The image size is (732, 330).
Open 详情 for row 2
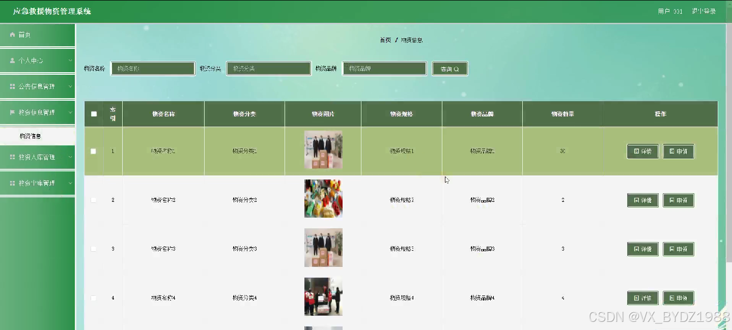[x=642, y=200]
